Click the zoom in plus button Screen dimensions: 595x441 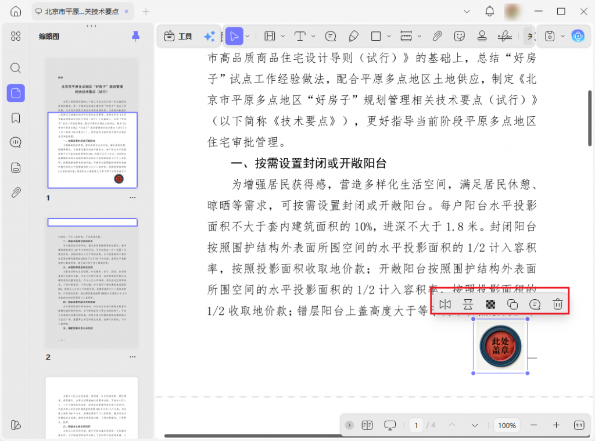coord(556,425)
